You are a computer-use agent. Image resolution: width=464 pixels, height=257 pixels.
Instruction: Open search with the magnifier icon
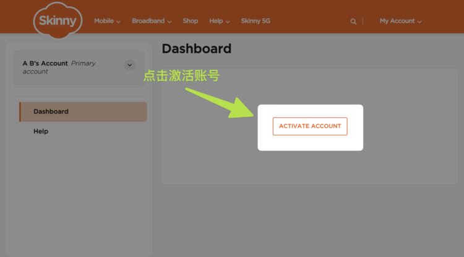pyautogui.click(x=353, y=21)
